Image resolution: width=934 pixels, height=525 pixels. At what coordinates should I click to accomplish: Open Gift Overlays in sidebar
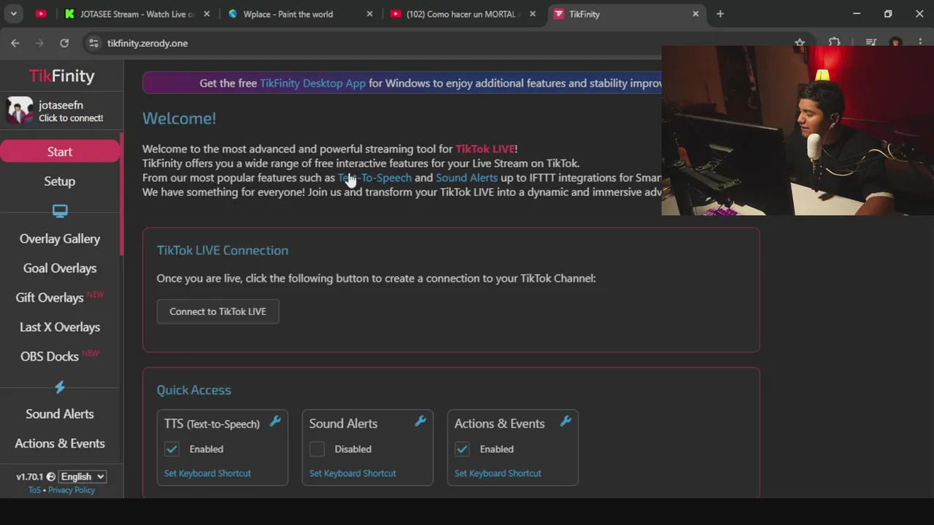[60, 297]
